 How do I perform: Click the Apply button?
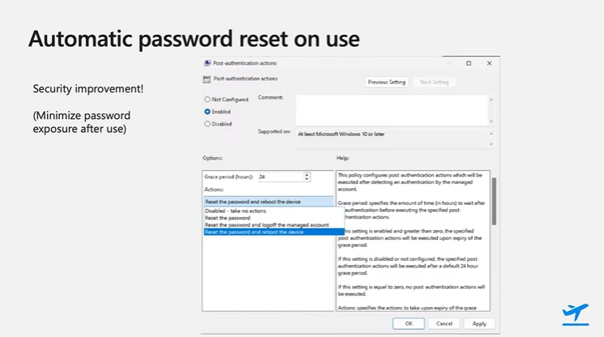coord(479,323)
